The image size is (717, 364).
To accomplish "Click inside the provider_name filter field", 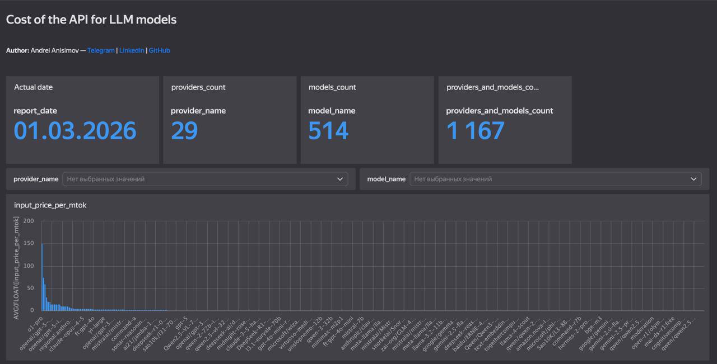I will pos(196,179).
